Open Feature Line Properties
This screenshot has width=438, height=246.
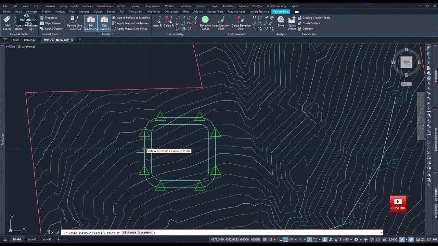coord(74,23)
